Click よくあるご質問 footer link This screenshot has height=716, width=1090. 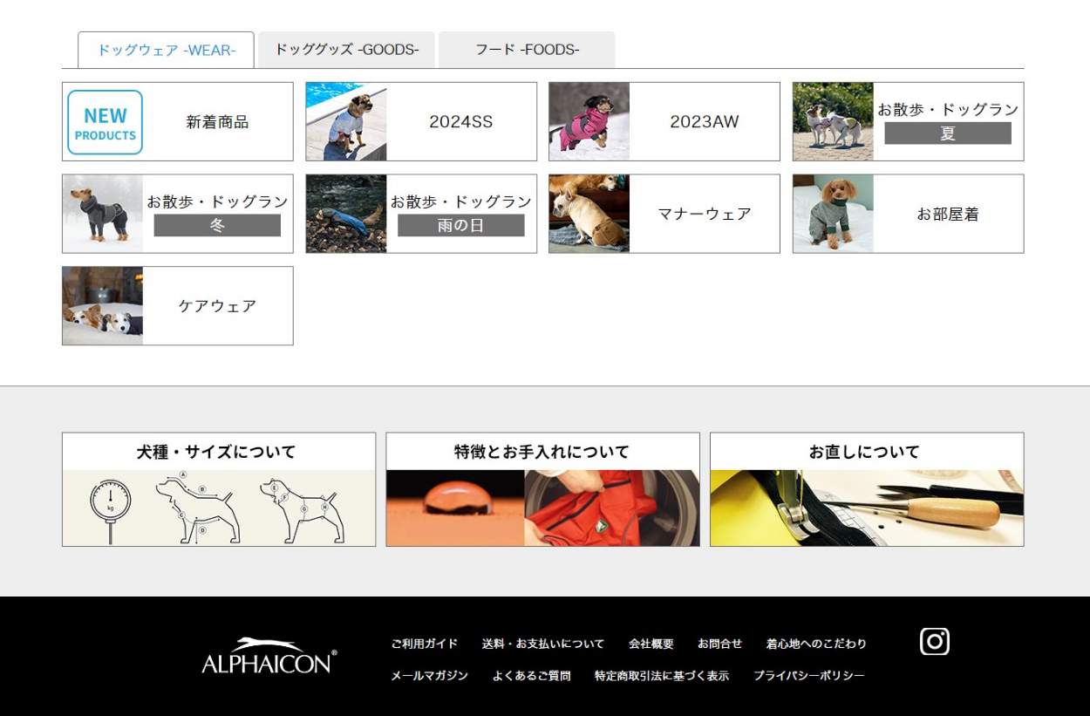click(x=531, y=676)
